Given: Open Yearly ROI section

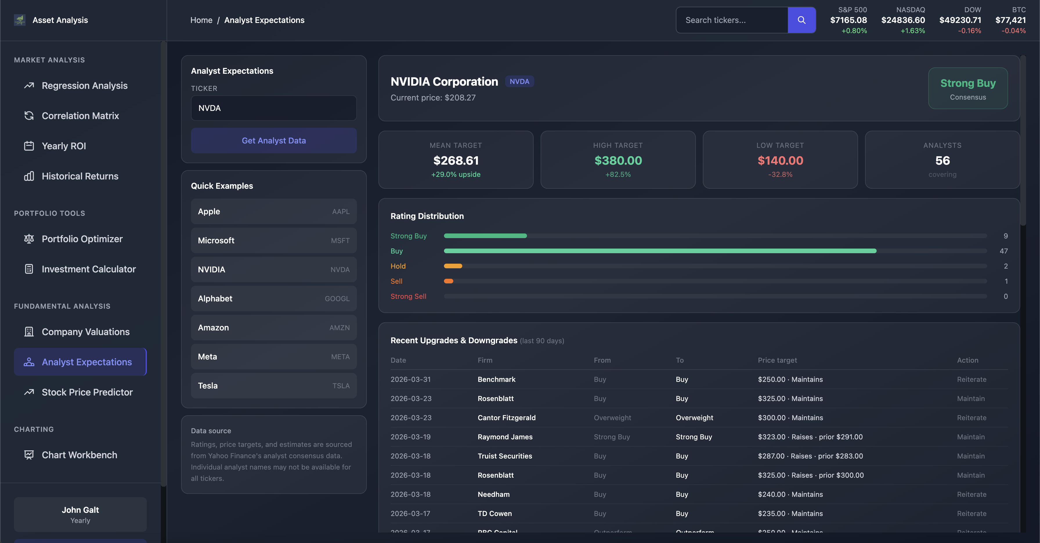Looking at the screenshot, I should [80, 146].
